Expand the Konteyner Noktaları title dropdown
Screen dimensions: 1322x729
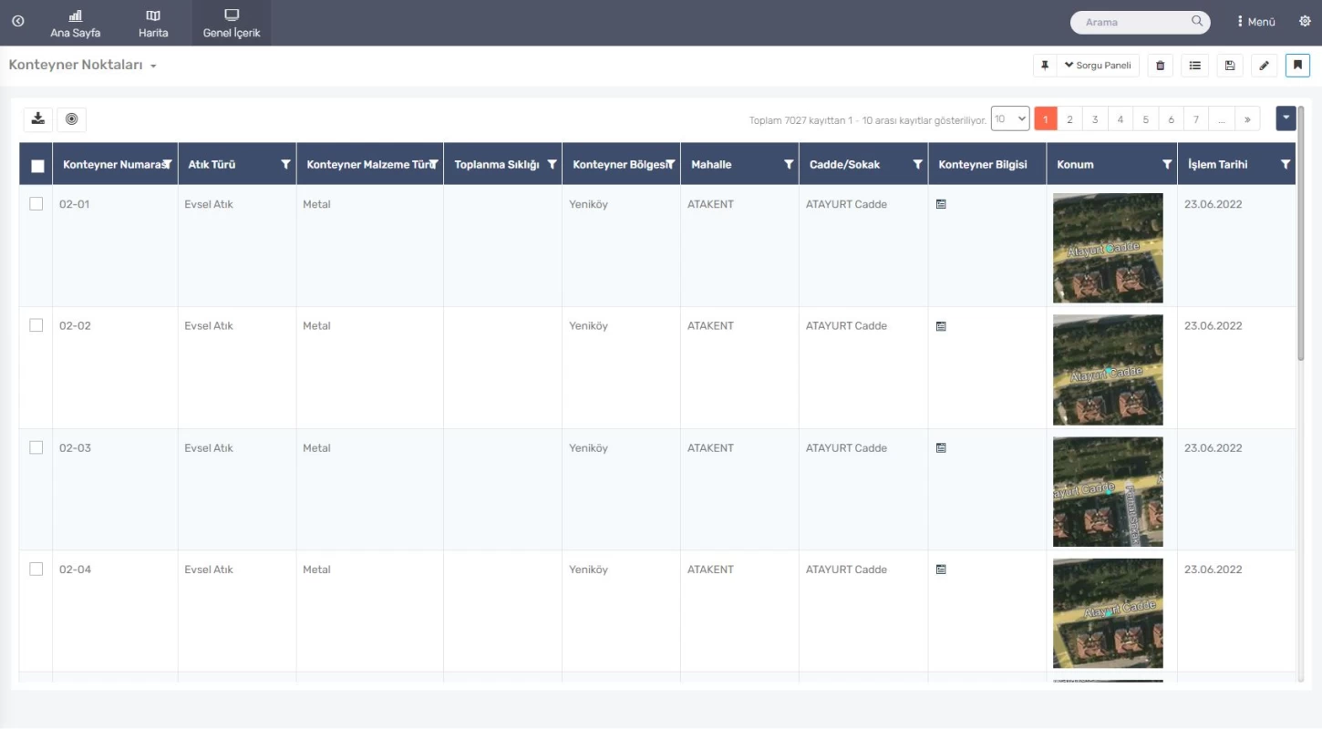point(153,67)
